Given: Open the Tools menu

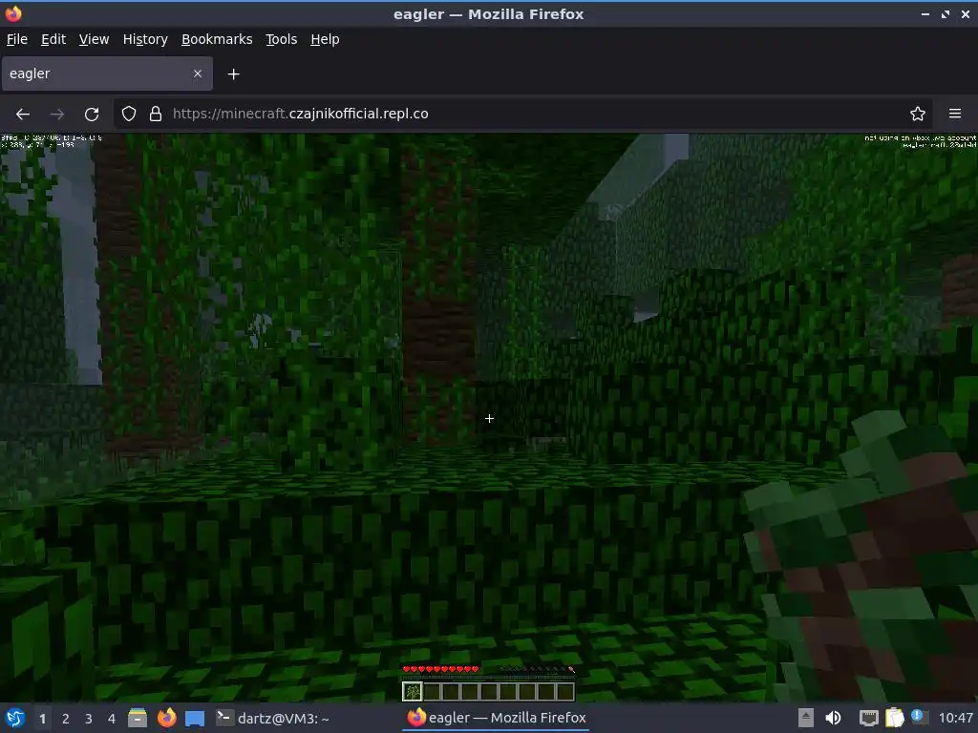Looking at the screenshot, I should 282,39.
